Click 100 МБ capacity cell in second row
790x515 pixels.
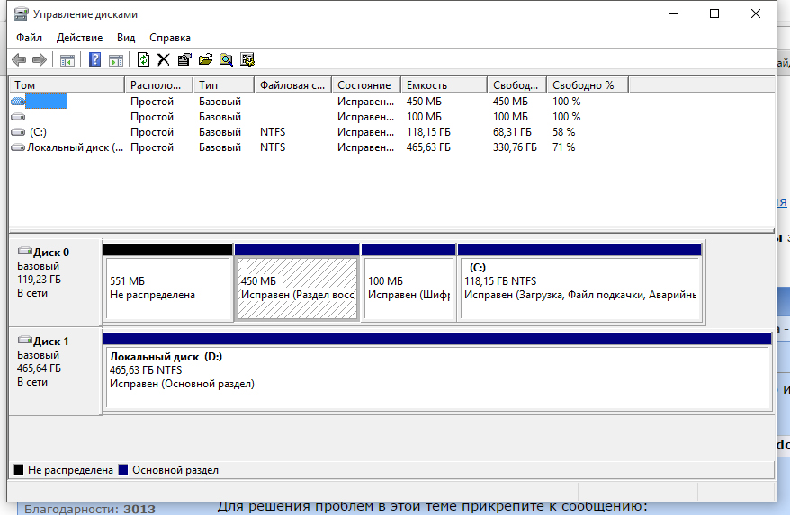click(x=424, y=117)
